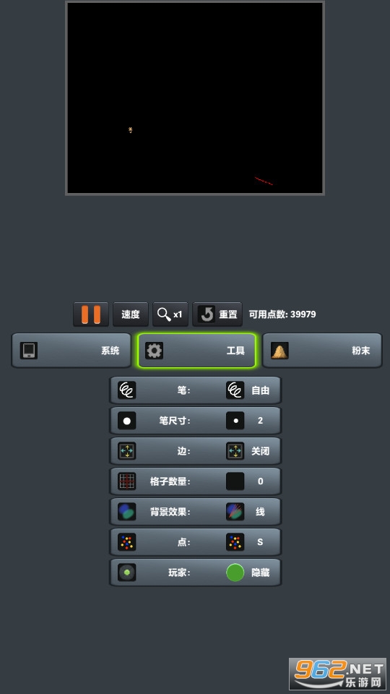Open the 粉末 powder tab
390x694 pixels.
tap(322, 351)
